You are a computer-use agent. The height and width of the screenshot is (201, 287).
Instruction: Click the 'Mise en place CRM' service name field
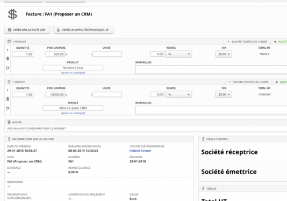pyautogui.click(x=73, y=108)
